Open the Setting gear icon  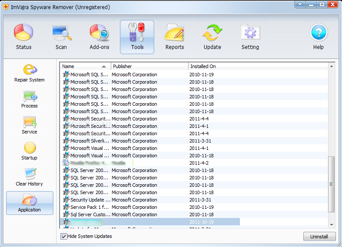(x=250, y=32)
